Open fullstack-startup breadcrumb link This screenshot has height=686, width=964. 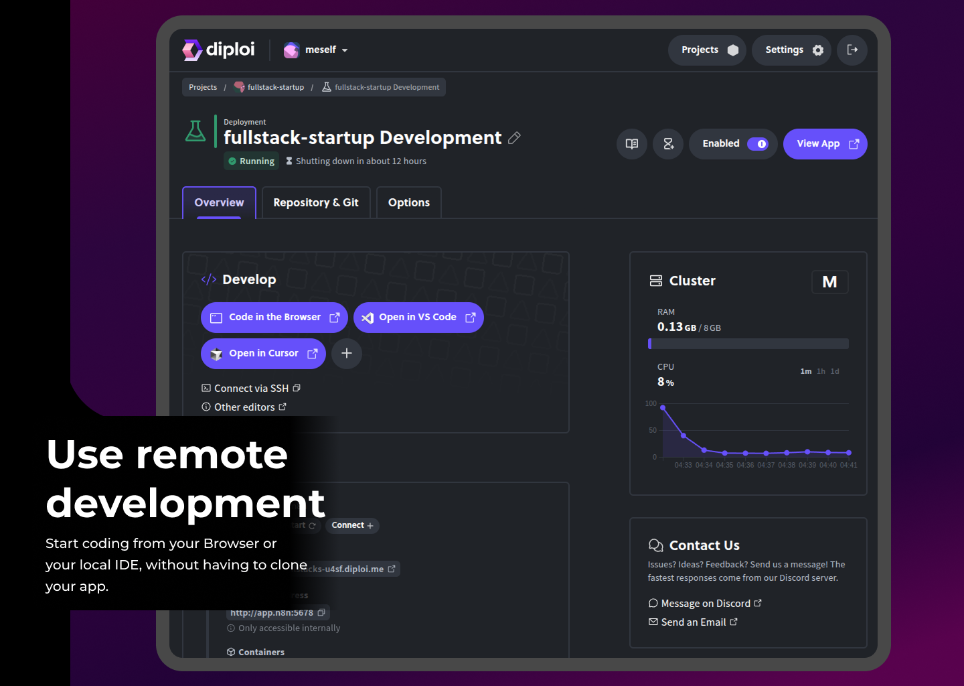tap(268, 87)
